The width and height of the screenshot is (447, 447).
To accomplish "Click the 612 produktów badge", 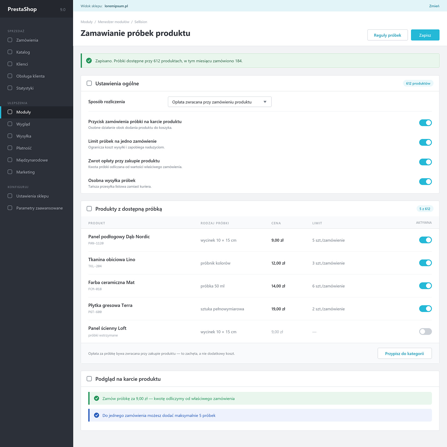I will click(x=418, y=83).
